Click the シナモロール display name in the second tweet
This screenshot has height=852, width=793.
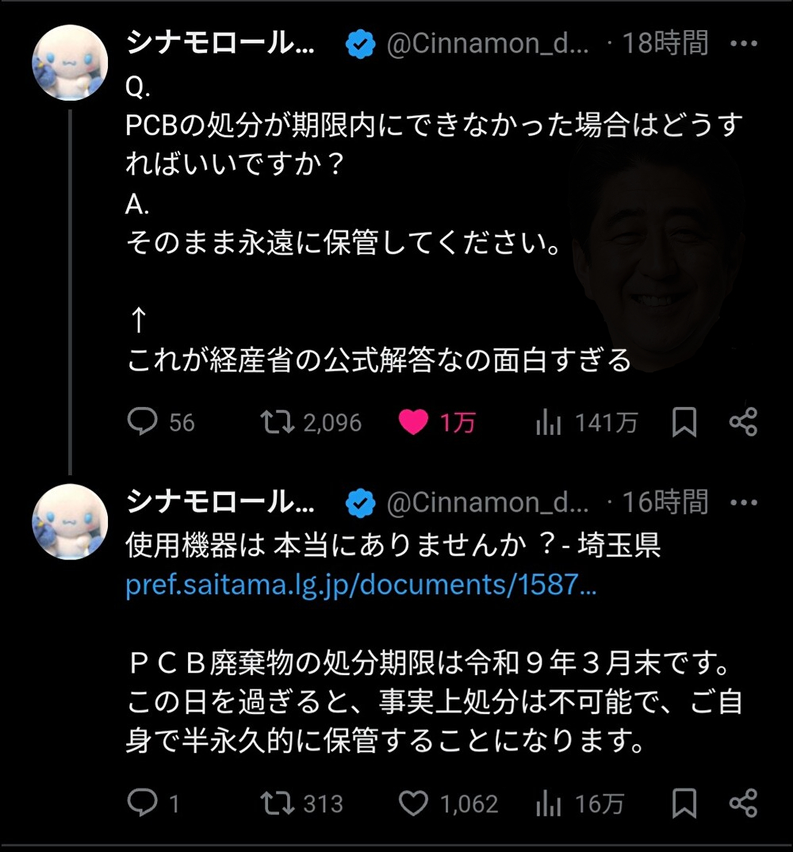220,501
